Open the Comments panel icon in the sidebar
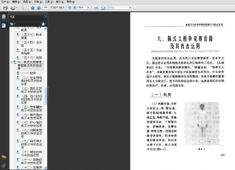The width and height of the screenshot is (235, 170). (4, 157)
